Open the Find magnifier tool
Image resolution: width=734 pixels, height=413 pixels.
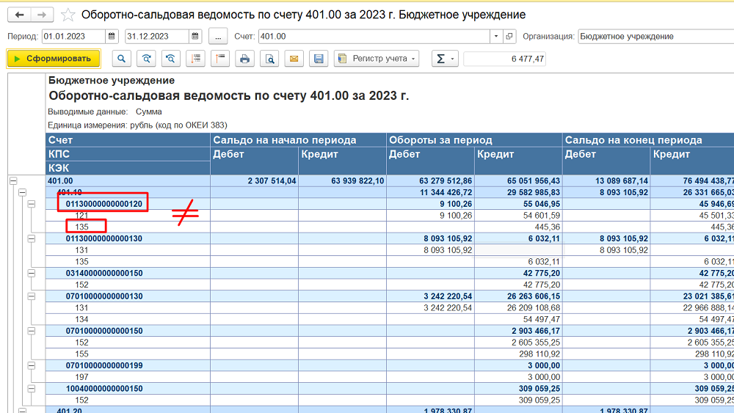point(122,59)
